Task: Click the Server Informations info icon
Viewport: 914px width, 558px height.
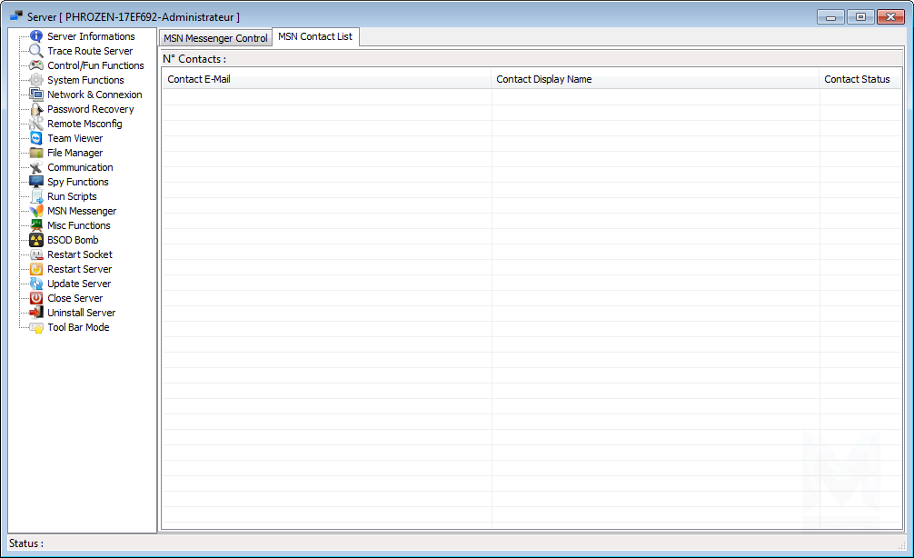Action: click(36, 36)
